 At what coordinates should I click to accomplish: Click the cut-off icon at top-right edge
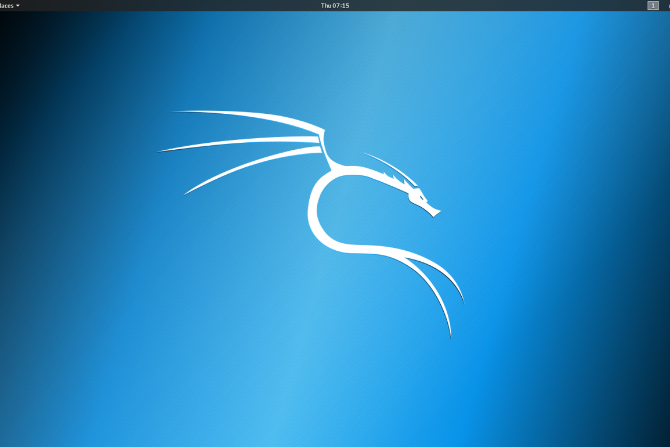pos(668,6)
